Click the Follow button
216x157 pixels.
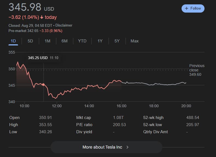click(193, 8)
